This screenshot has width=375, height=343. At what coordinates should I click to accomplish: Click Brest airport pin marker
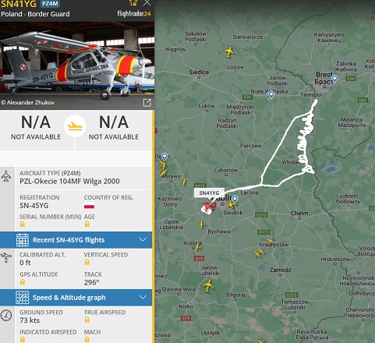334,79
